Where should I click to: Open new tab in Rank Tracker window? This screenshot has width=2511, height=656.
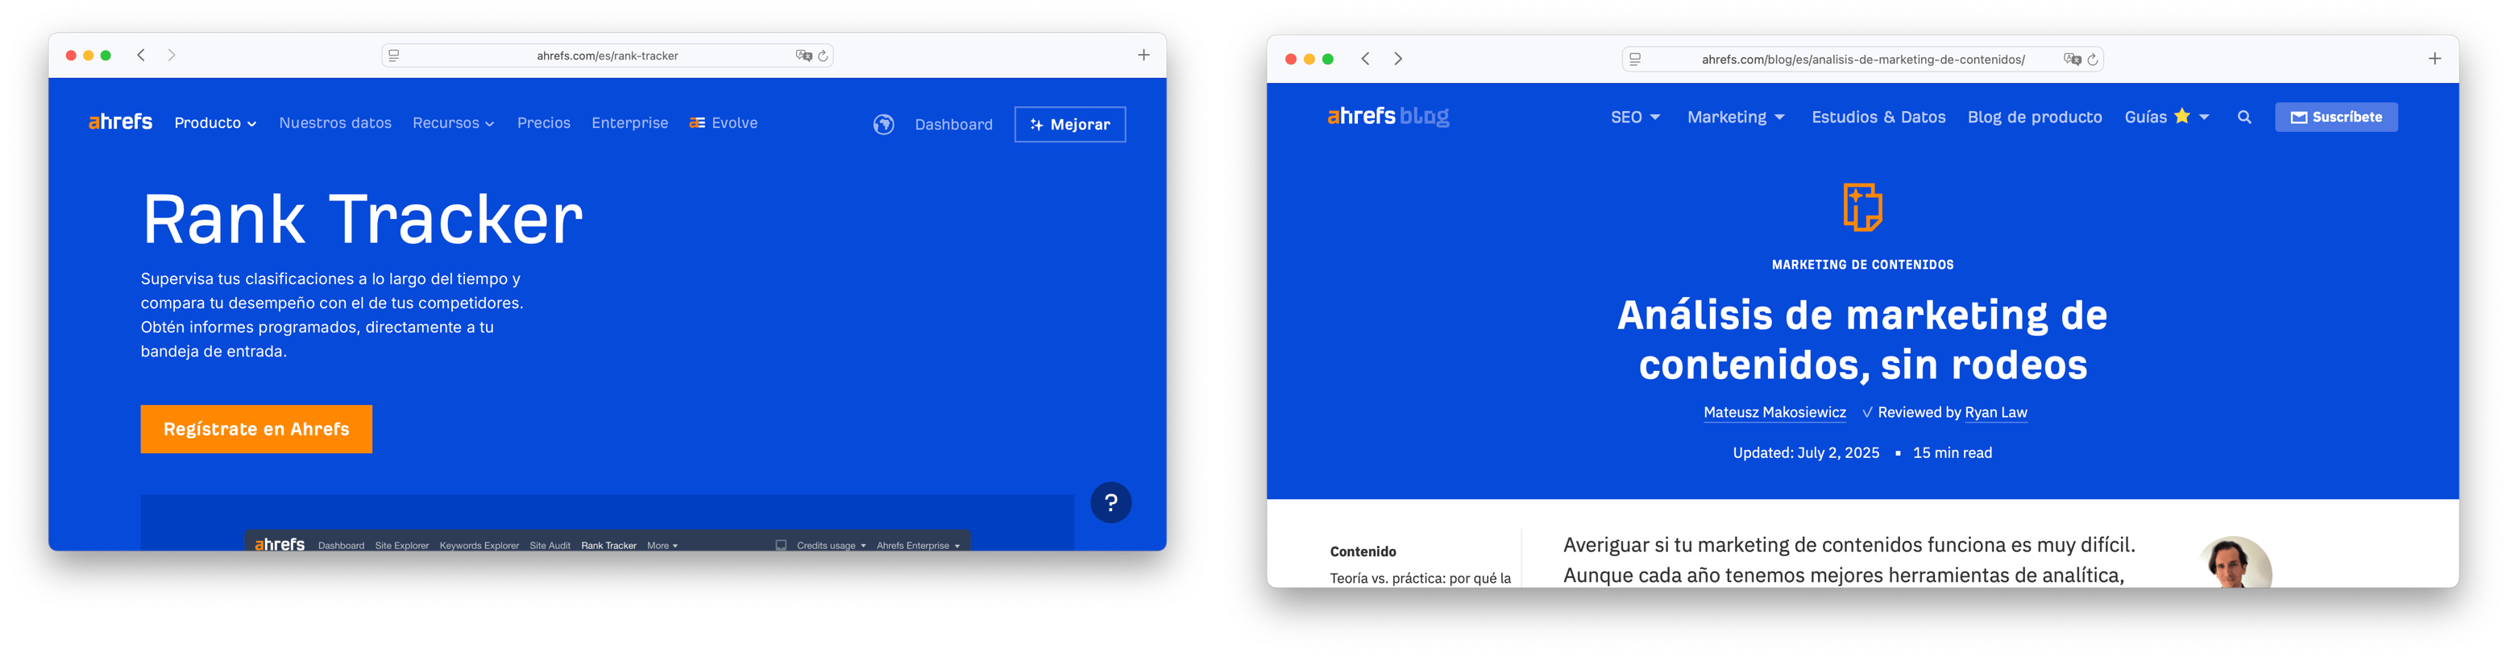point(1143,56)
